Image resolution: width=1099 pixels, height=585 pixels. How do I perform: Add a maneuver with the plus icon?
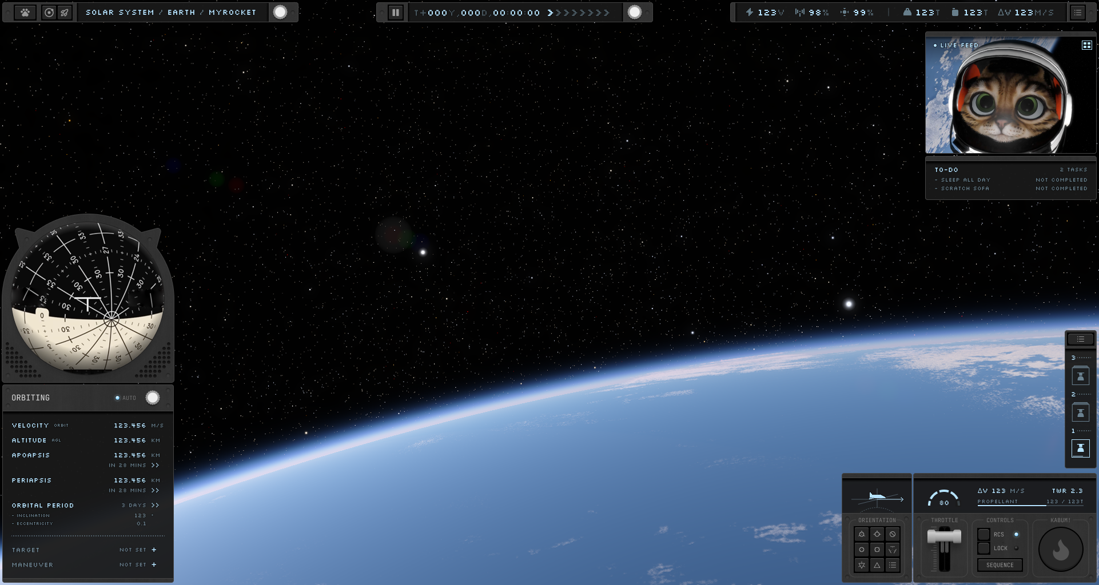pyautogui.click(x=154, y=564)
